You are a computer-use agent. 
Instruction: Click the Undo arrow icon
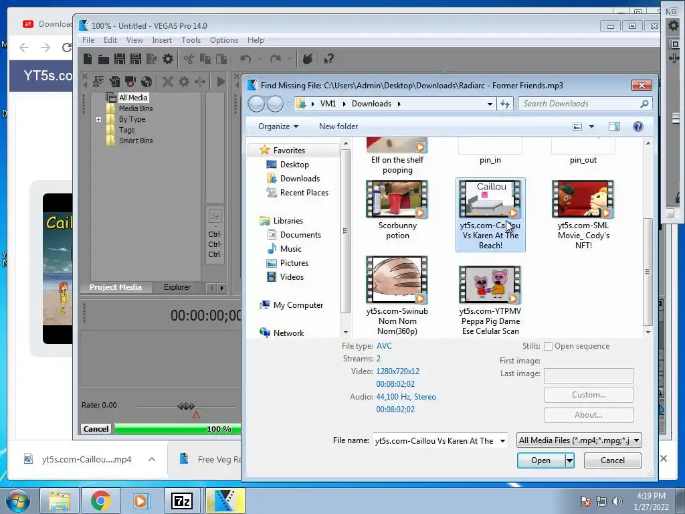click(x=246, y=59)
